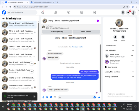Dismiss the internet connection restored notification
Image resolution: width=139 pixels, height=111 pixels.
pyautogui.click(x=34, y=97)
